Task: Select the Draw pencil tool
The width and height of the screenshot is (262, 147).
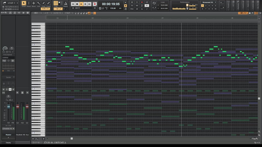Action: 43,3
